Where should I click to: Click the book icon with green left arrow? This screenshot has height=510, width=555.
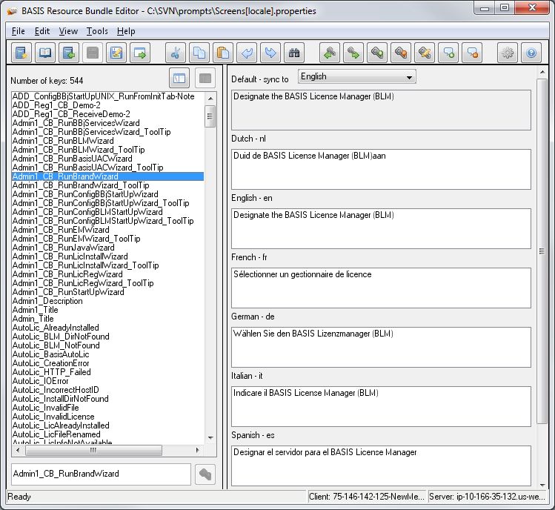69,53
